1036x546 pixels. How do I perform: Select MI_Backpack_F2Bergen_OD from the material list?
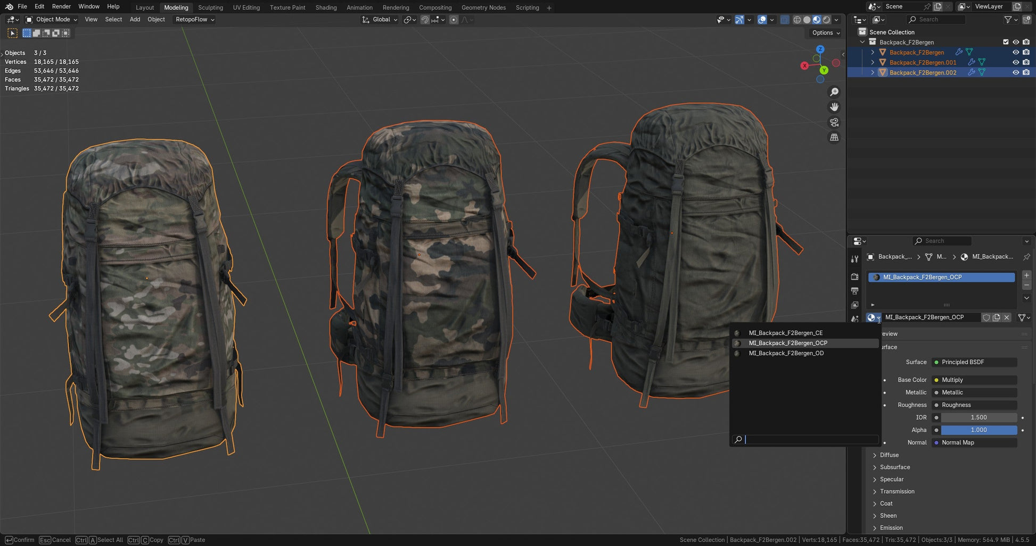[786, 353]
